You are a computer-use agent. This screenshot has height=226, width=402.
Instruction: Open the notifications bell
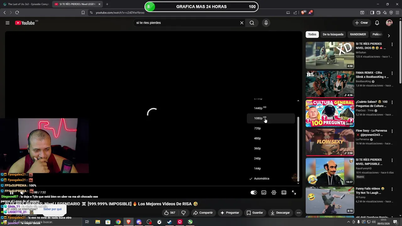click(x=377, y=23)
